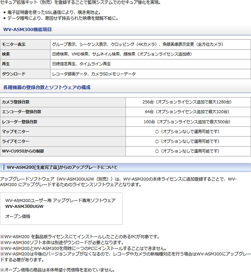The height and width of the screenshot is (273, 251).
Task: Click the value cell in the WV-CU950からの制御 row
Action: point(188,151)
